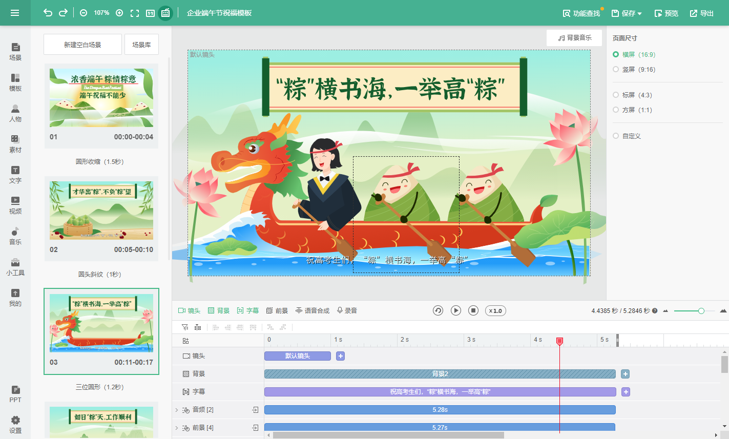Add a new camera with plus after 默认镜头

point(341,356)
